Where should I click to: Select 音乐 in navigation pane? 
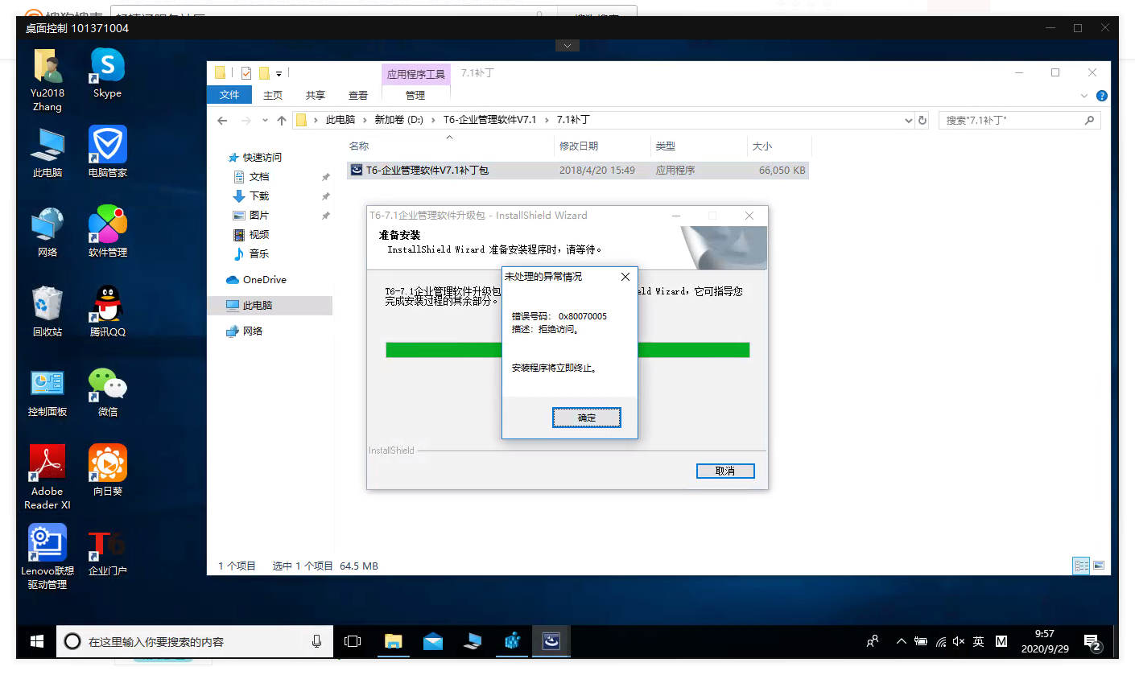[x=259, y=254]
